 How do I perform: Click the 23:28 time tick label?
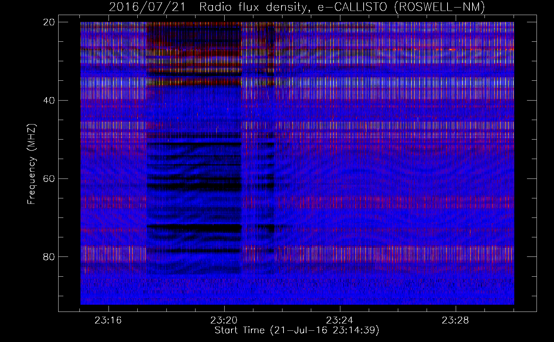tap(455, 320)
